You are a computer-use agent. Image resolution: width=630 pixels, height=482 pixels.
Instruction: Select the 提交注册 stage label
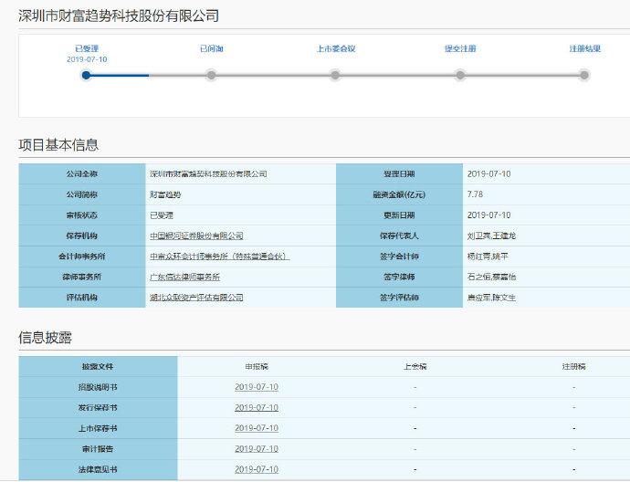(x=460, y=48)
